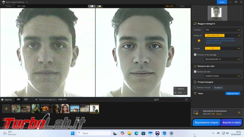Click the navigator preview thumbnail

coord(217,13)
